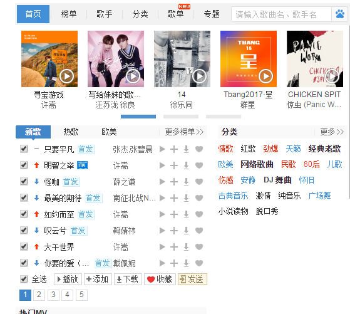Download the song 怪咖

186,182
